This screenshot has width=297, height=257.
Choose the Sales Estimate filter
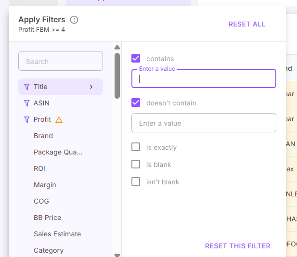pyautogui.click(x=57, y=234)
